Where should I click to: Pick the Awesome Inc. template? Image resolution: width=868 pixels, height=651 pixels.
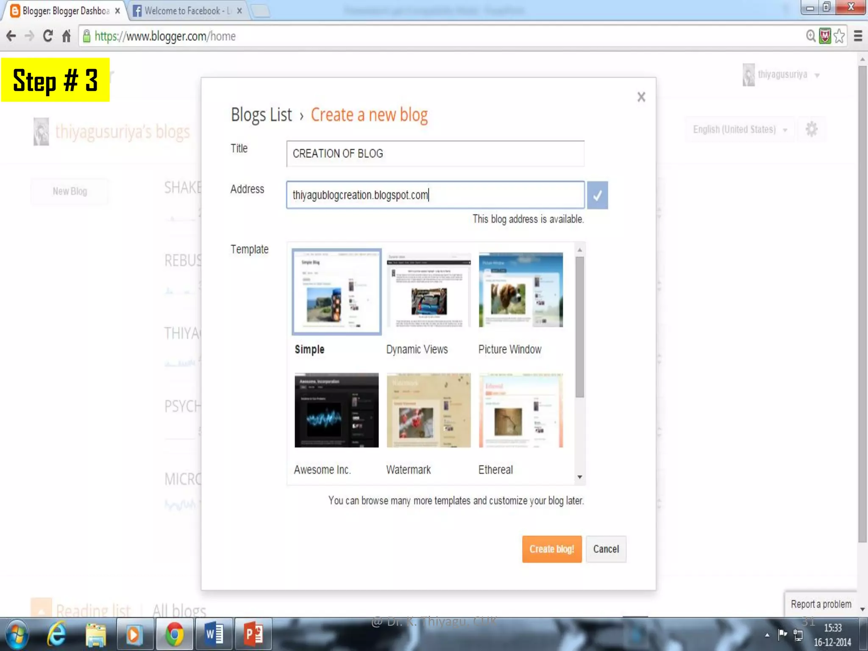[337, 410]
